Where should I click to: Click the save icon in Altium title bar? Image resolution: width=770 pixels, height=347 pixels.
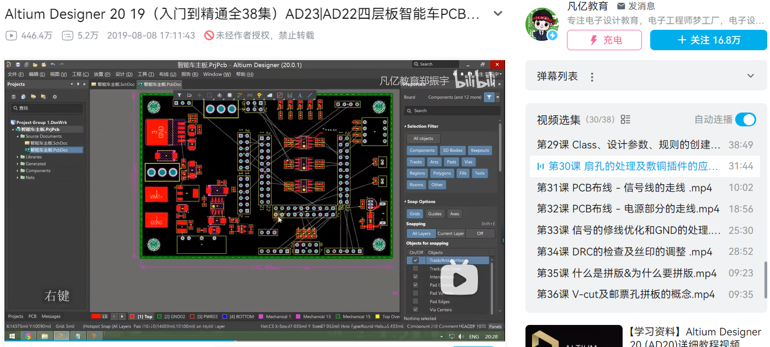[x=18, y=65]
